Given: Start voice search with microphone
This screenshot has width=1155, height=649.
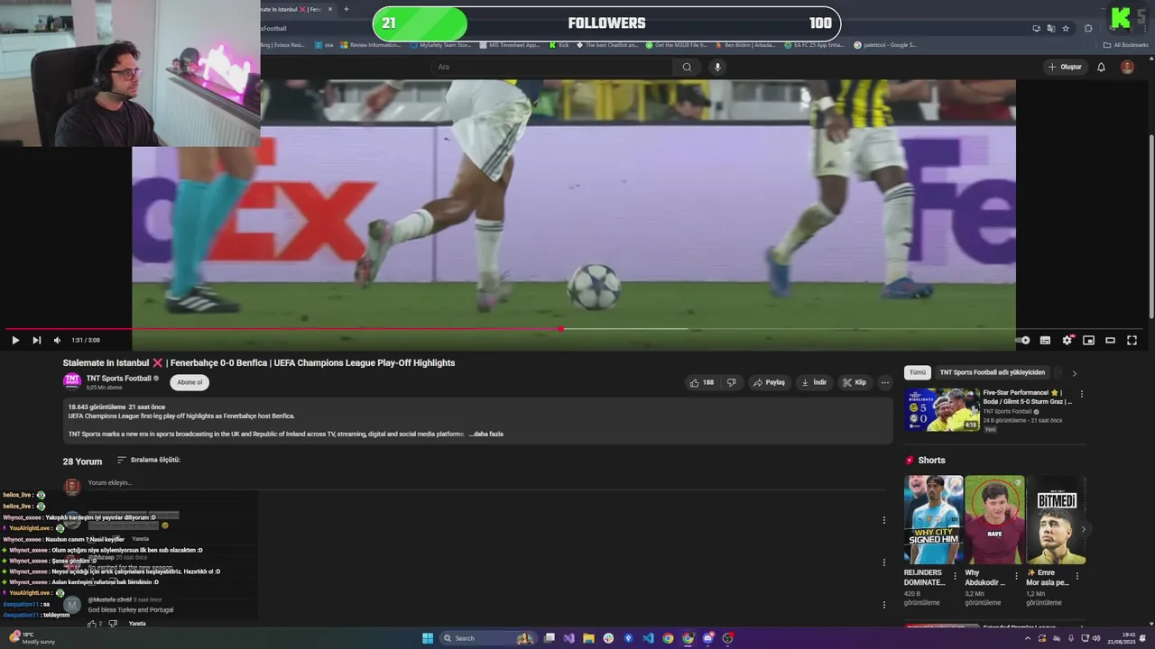Looking at the screenshot, I should click(717, 67).
